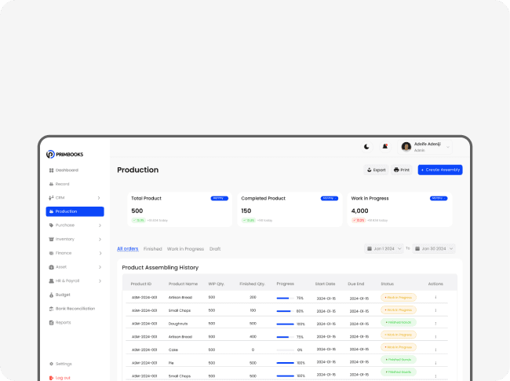510x381 pixels.
Task: Click the Status column header
Action: point(387,284)
